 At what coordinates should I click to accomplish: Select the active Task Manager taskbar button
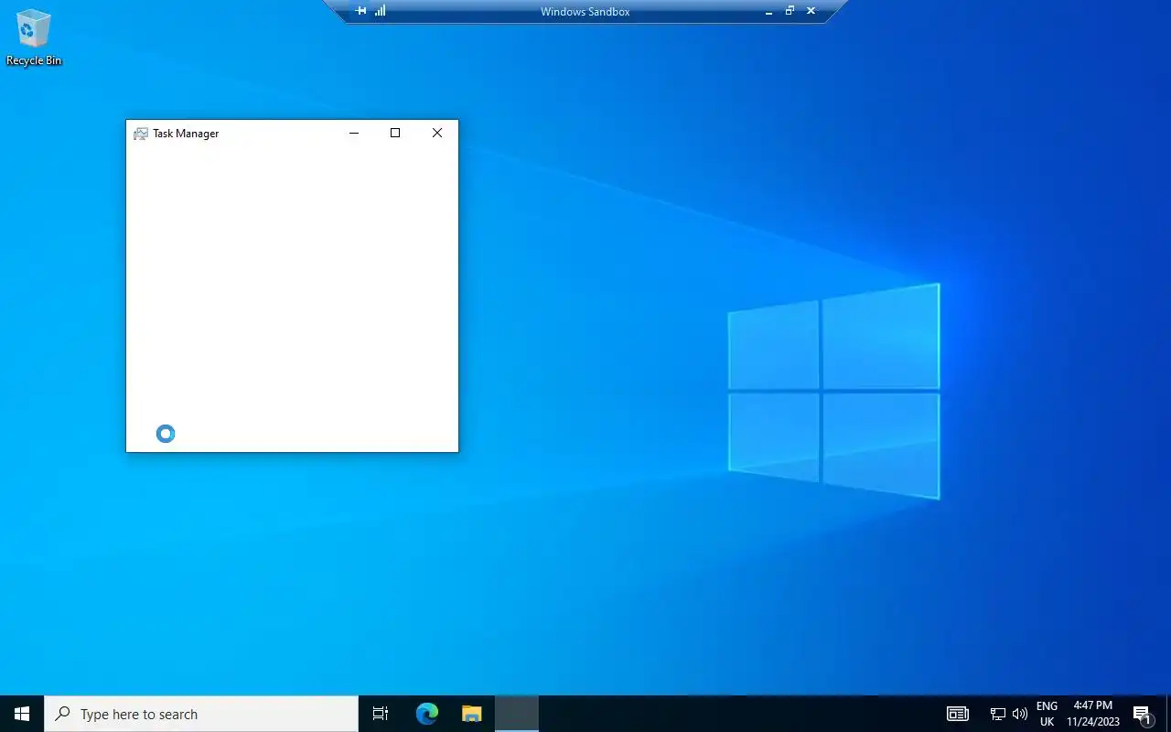point(517,714)
